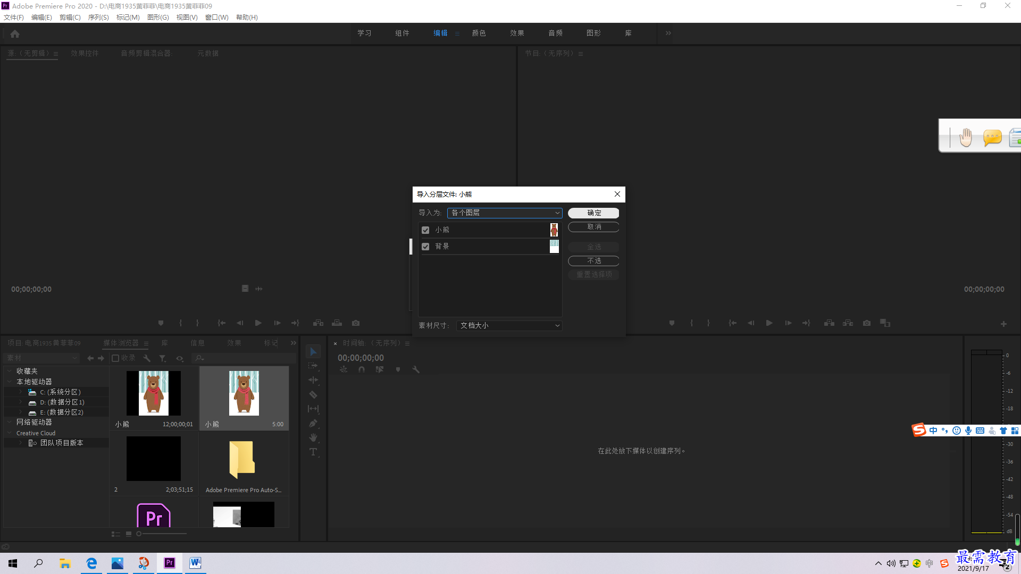
Task: Open 文件(F) menu
Action: [x=14, y=17]
